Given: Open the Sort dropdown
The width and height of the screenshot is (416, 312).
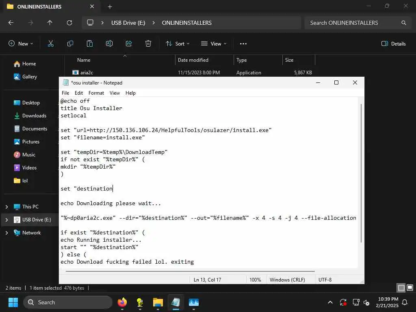Looking at the screenshot, I should click(x=178, y=44).
